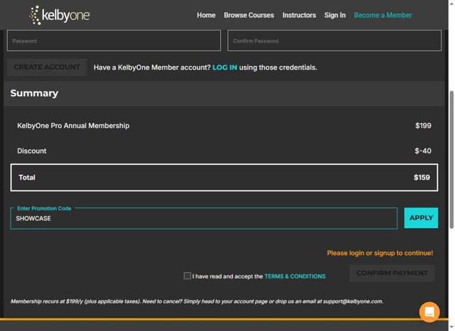Image resolution: width=455 pixels, height=331 pixels.
Task: Click the Total label
Action: coord(27,178)
